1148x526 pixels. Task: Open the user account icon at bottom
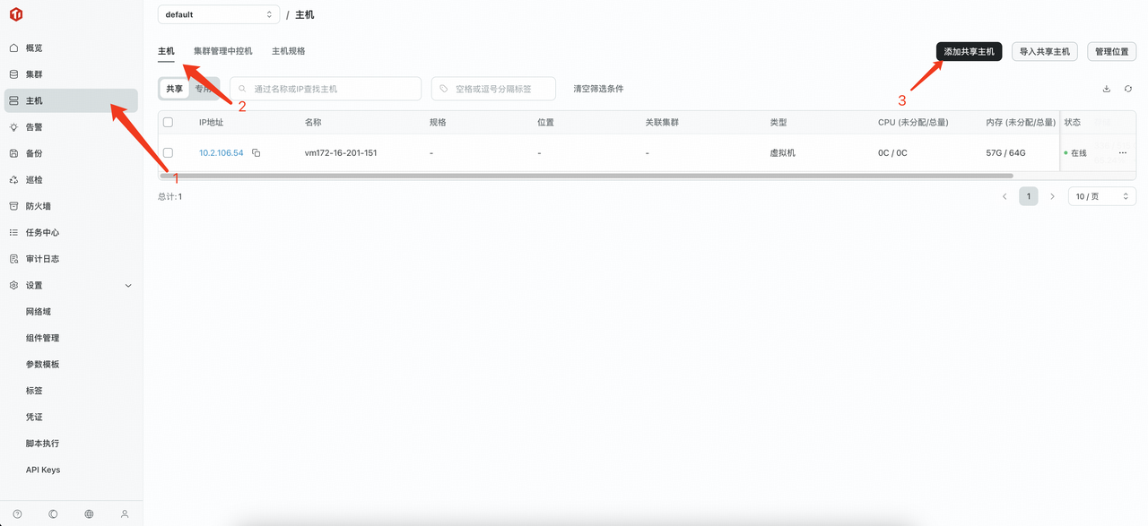coord(124,513)
